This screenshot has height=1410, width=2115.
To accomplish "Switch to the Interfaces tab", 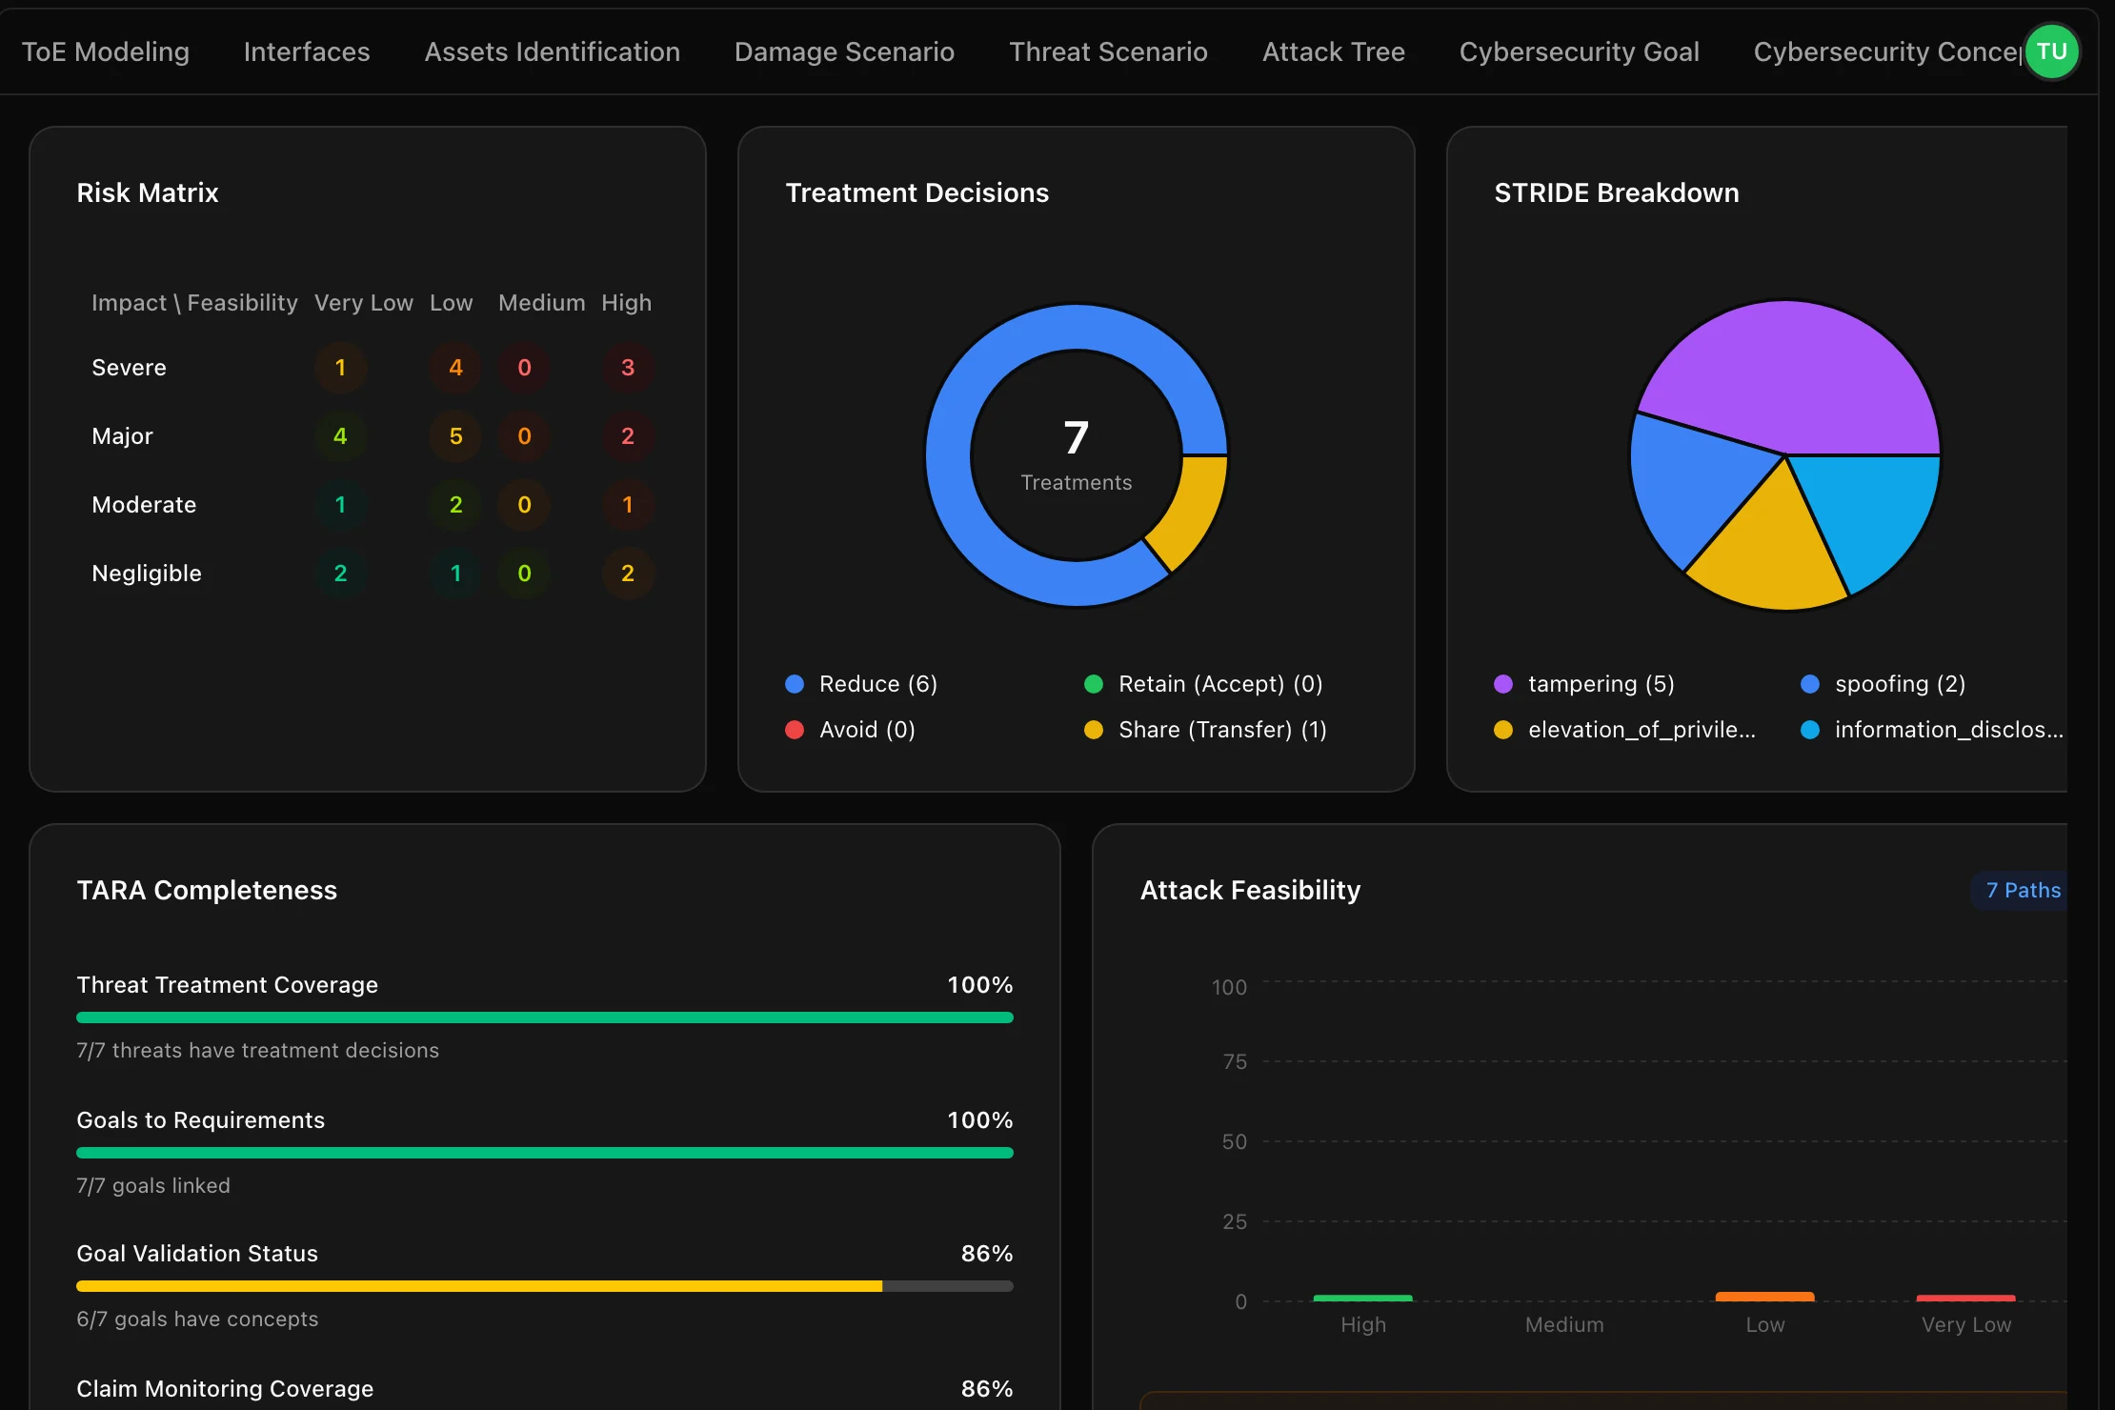I will click(x=307, y=51).
